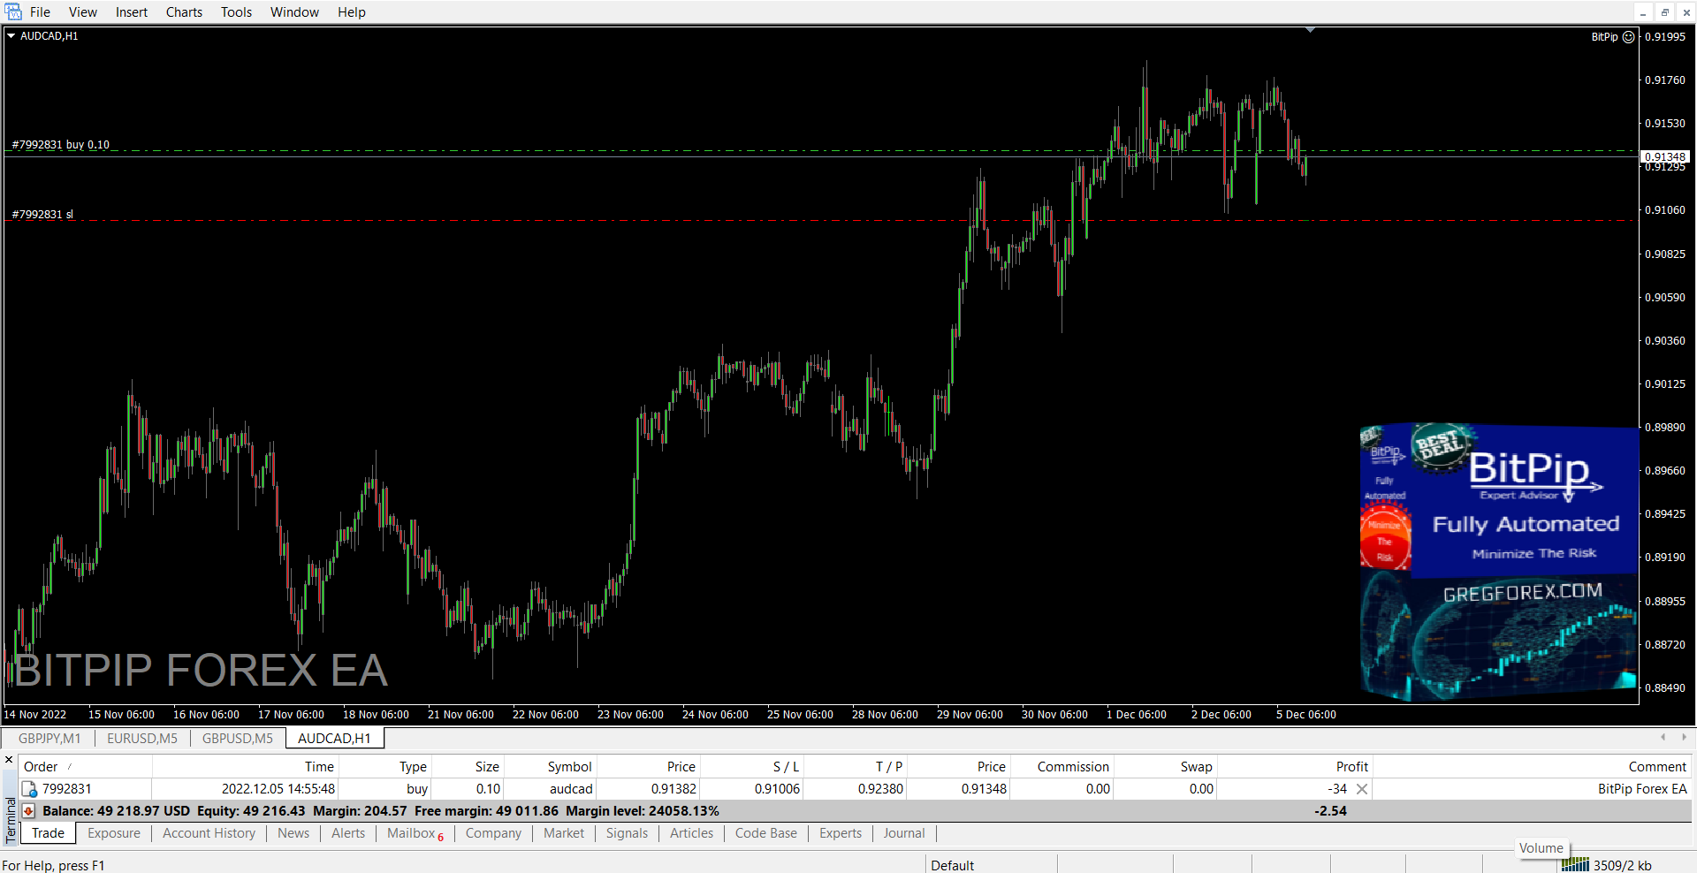Close the Terminal panel with the X
Viewport: 1697px width, 873px height.
coord(10,760)
